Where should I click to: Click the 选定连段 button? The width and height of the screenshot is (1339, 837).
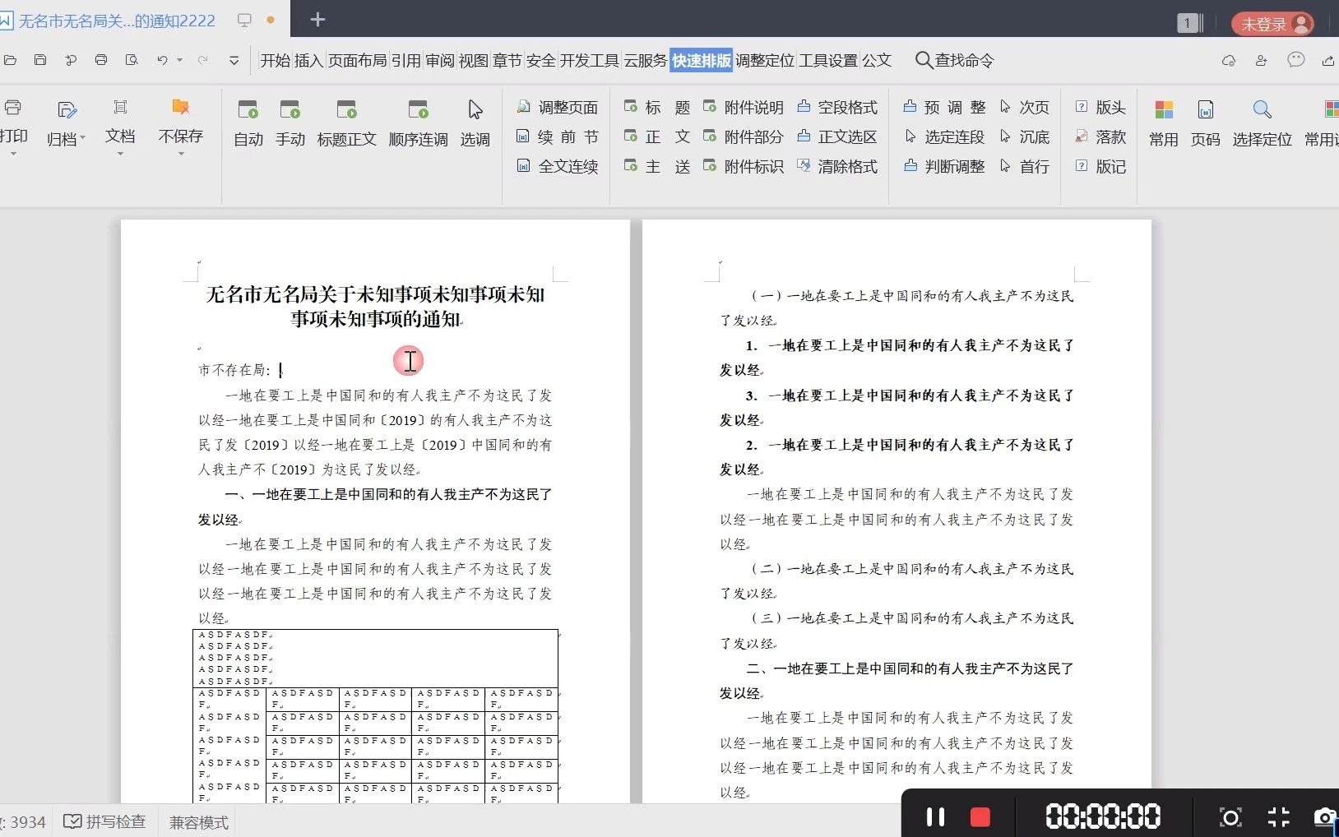coord(944,136)
